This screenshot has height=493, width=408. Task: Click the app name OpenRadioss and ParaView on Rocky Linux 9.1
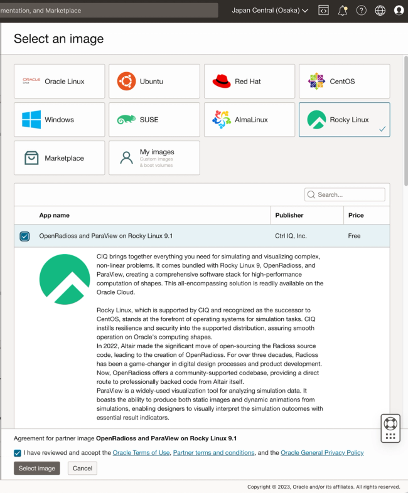[x=106, y=236]
